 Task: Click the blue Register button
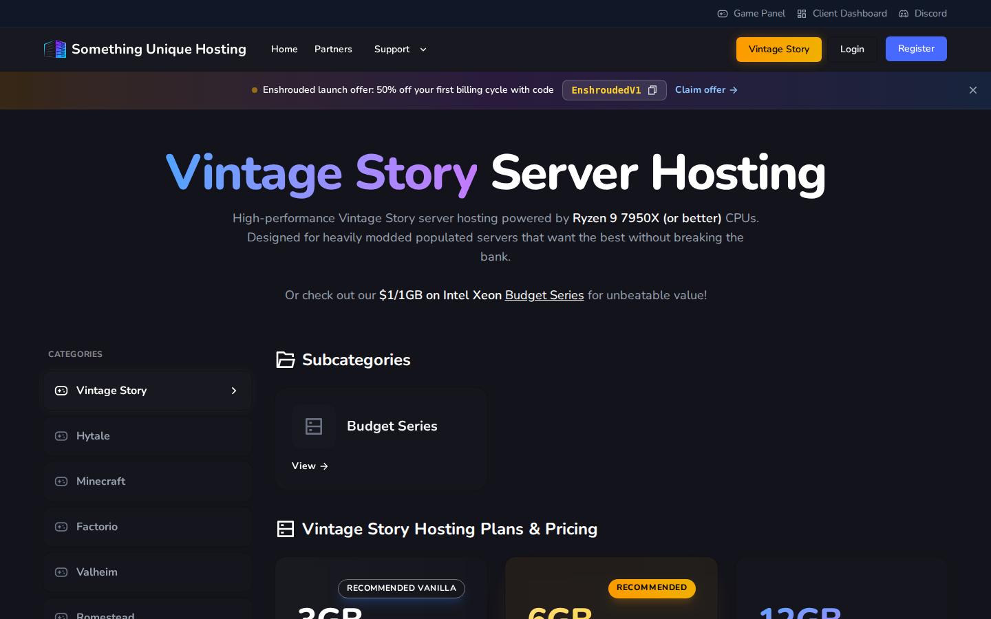click(916, 49)
